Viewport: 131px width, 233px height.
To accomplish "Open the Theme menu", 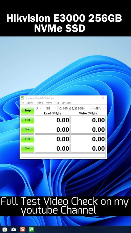I will [49, 103].
